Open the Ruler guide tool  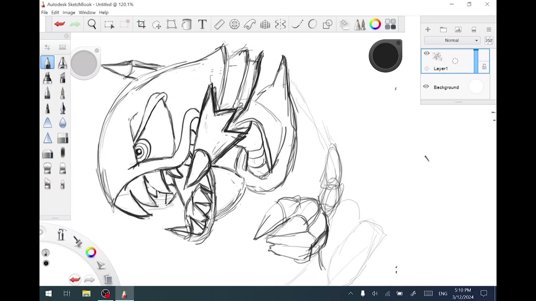[x=219, y=24]
